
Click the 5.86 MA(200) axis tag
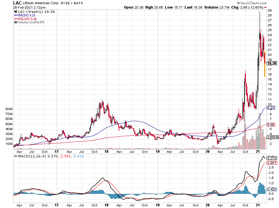271,125
